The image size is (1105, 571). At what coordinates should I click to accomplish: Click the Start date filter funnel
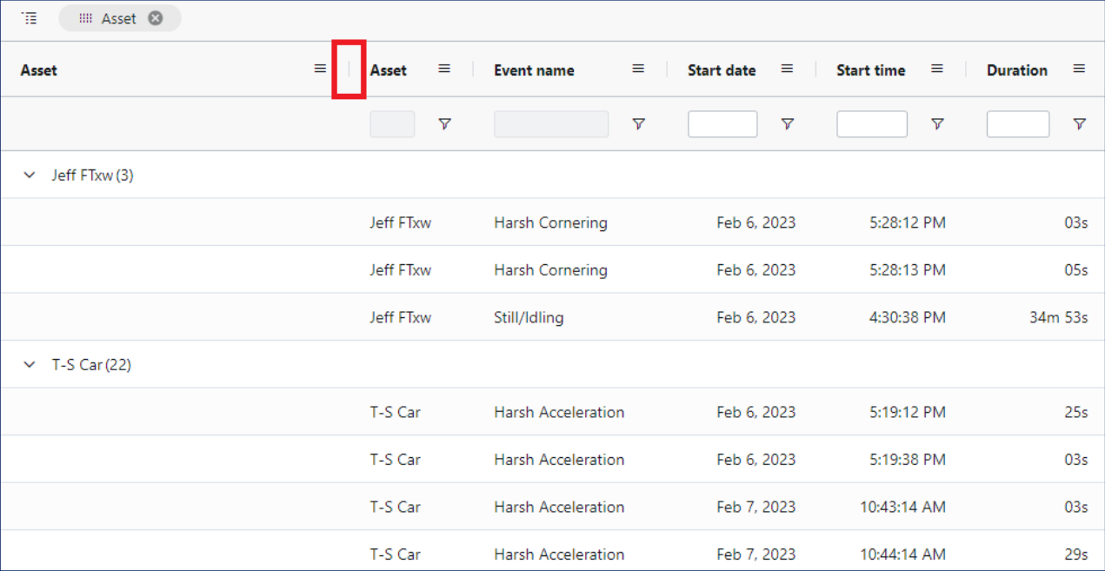click(x=787, y=124)
